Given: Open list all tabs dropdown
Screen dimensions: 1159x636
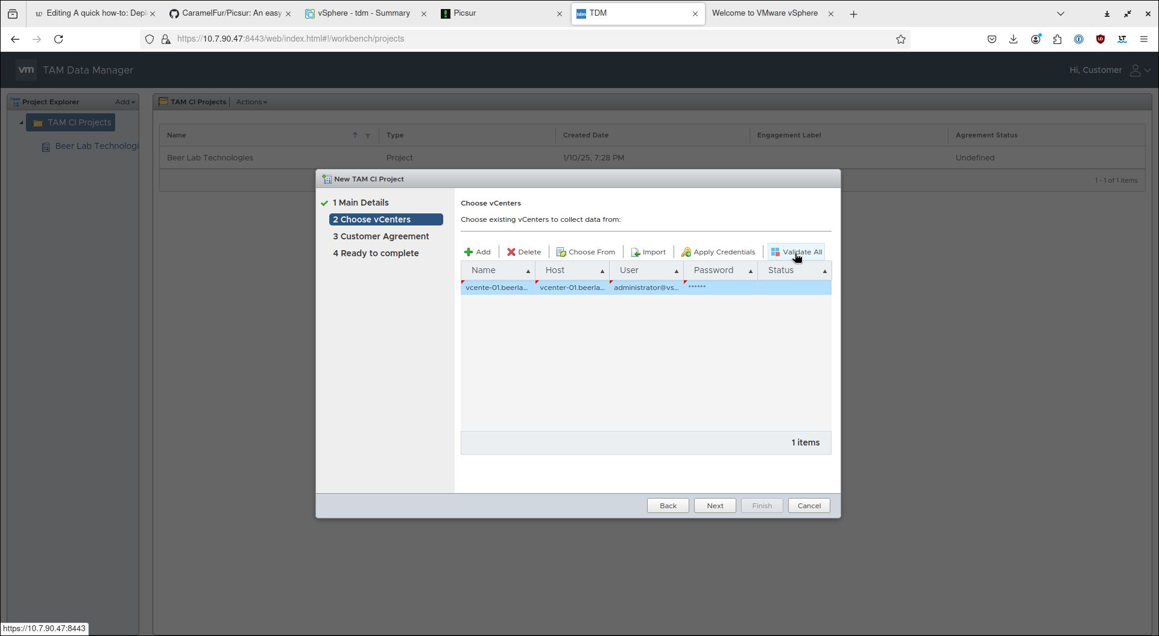Looking at the screenshot, I should (x=1061, y=14).
